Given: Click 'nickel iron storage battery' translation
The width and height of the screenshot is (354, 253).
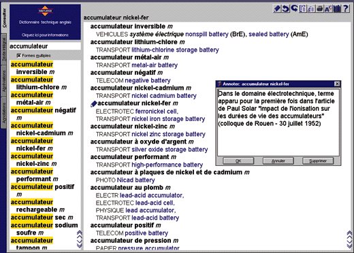Looking at the screenshot, I should click(168, 119).
